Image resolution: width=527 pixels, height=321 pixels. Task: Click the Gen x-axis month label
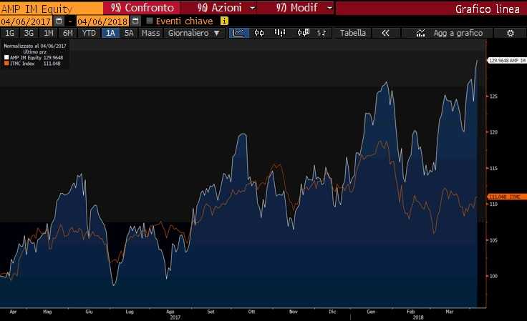(x=371, y=312)
